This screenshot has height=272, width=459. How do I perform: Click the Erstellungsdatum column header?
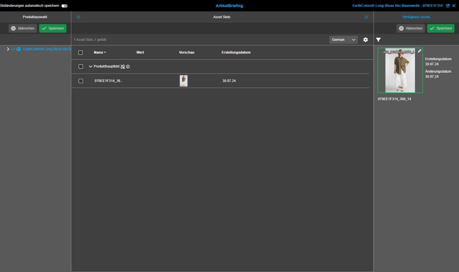pos(236,52)
